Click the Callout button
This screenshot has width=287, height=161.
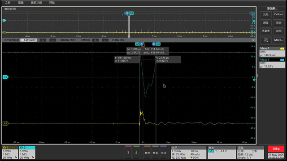point(278,14)
